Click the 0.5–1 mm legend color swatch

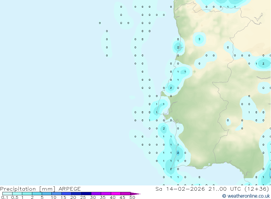tap(17, 194)
